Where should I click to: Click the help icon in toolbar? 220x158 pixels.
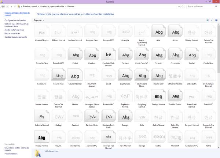[216, 20]
